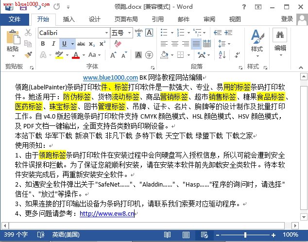This screenshot has height=242, width=308.
Task: Expand the font color dropdown arrow
Action: [x=83, y=55]
